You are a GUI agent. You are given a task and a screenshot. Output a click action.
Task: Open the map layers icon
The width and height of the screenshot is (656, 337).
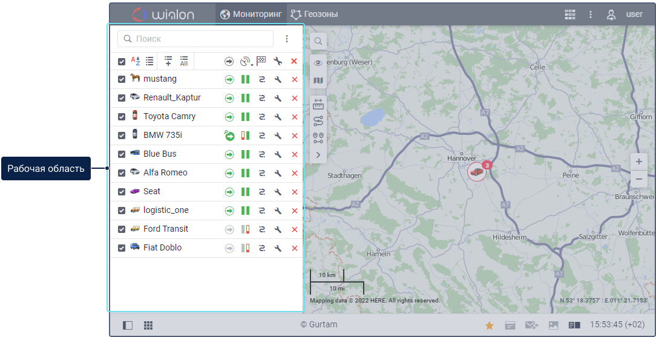click(x=318, y=80)
